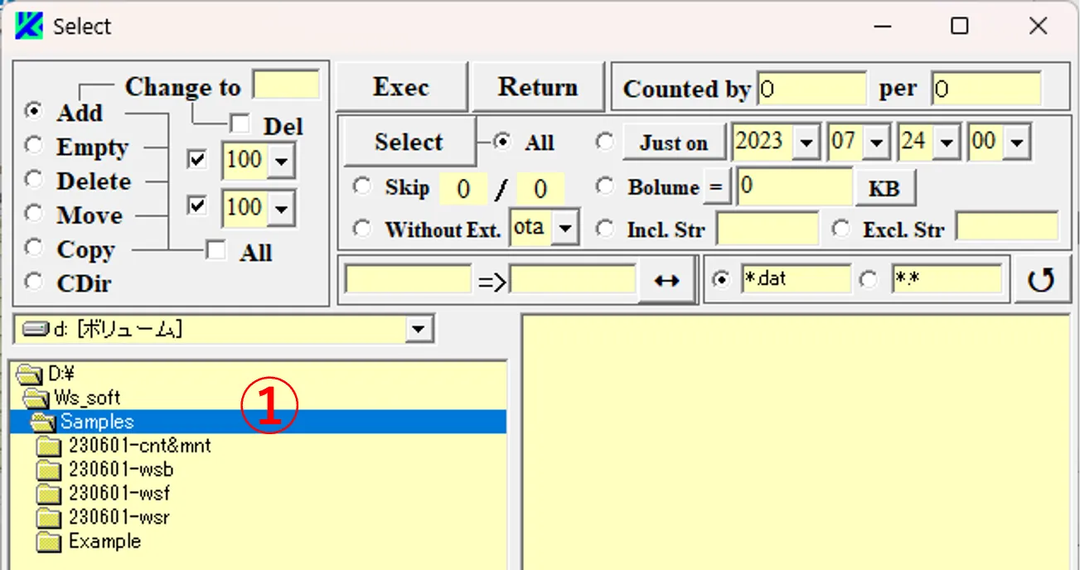The height and width of the screenshot is (570, 1080).
Task: Select the *.dat filter radio button
Action: click(721, 280)
